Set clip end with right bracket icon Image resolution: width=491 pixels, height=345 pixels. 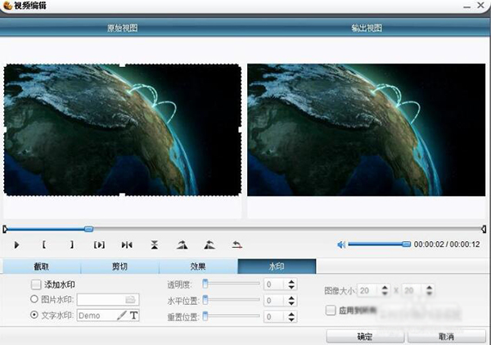click(72, 244)
